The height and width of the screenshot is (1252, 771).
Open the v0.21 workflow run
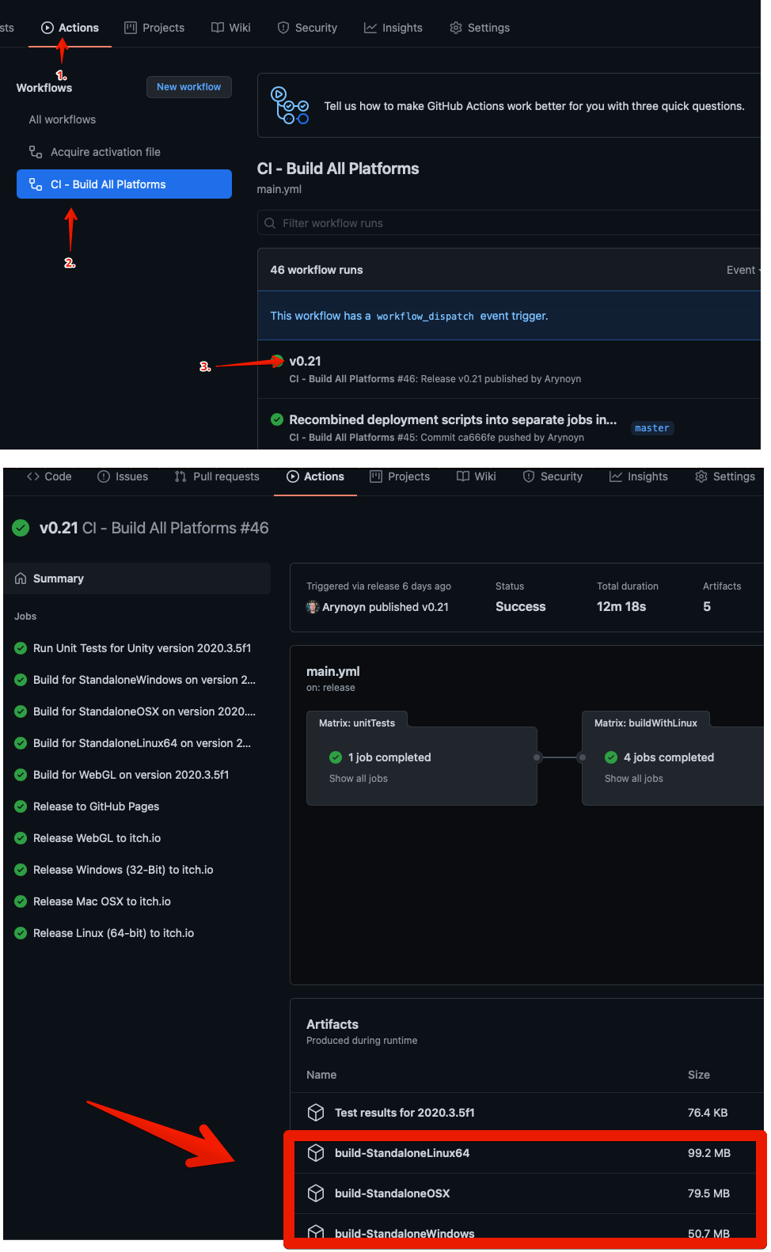click(x=306, y=361)
